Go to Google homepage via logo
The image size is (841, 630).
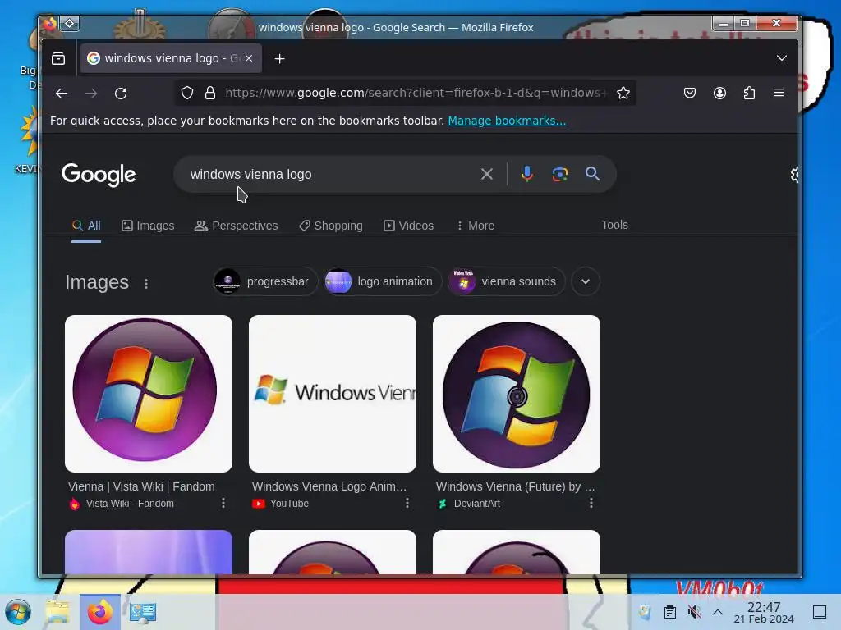tap(99, 175)
